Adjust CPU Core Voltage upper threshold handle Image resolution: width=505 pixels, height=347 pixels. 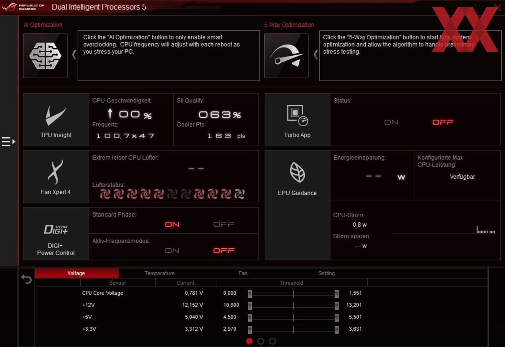(x=336, y=294)
